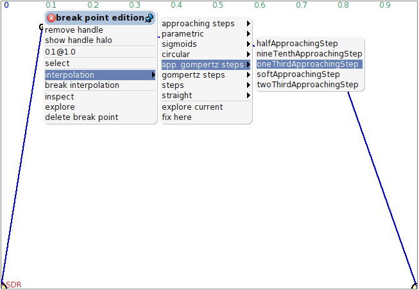
Task: Select twoThirdApproachingStep
Action: [309, 85]
